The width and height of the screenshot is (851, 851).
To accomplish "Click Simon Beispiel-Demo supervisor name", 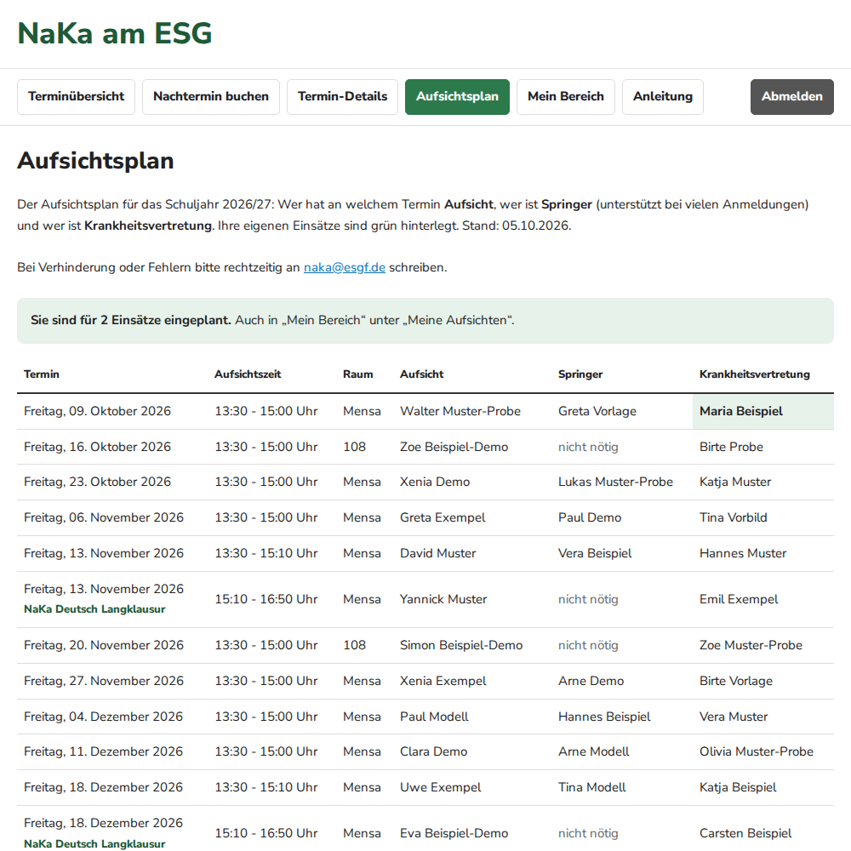I will tap(460, 645).
